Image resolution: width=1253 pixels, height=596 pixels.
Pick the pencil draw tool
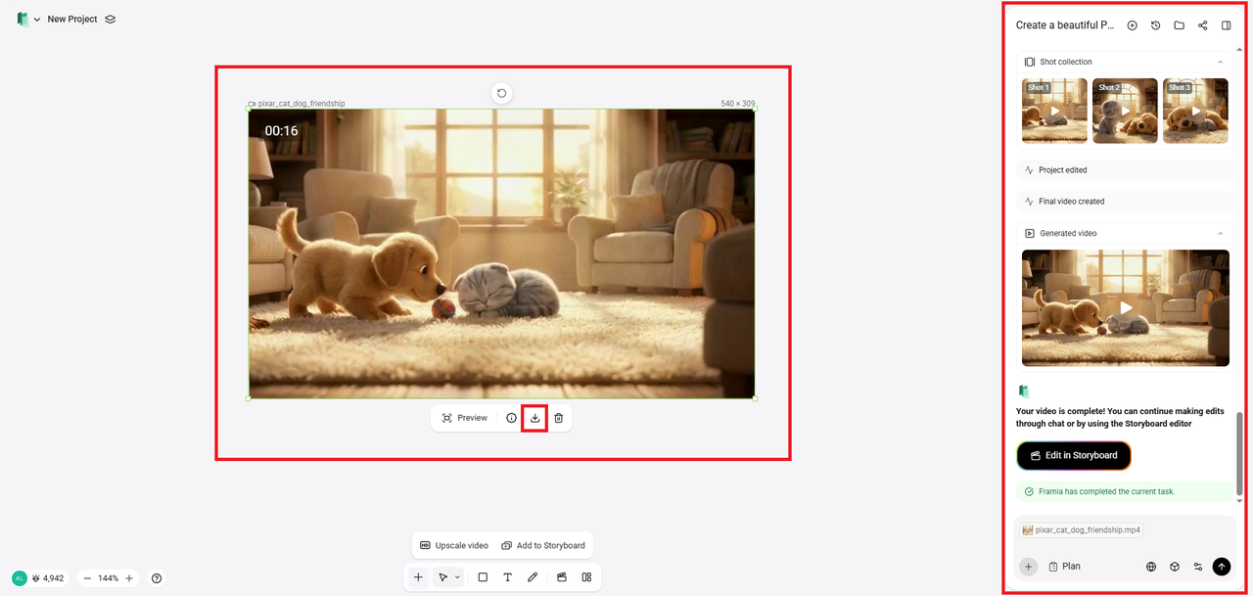click(533, 577)
